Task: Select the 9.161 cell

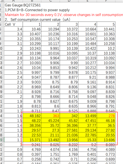Action: [x=88, y=82]
